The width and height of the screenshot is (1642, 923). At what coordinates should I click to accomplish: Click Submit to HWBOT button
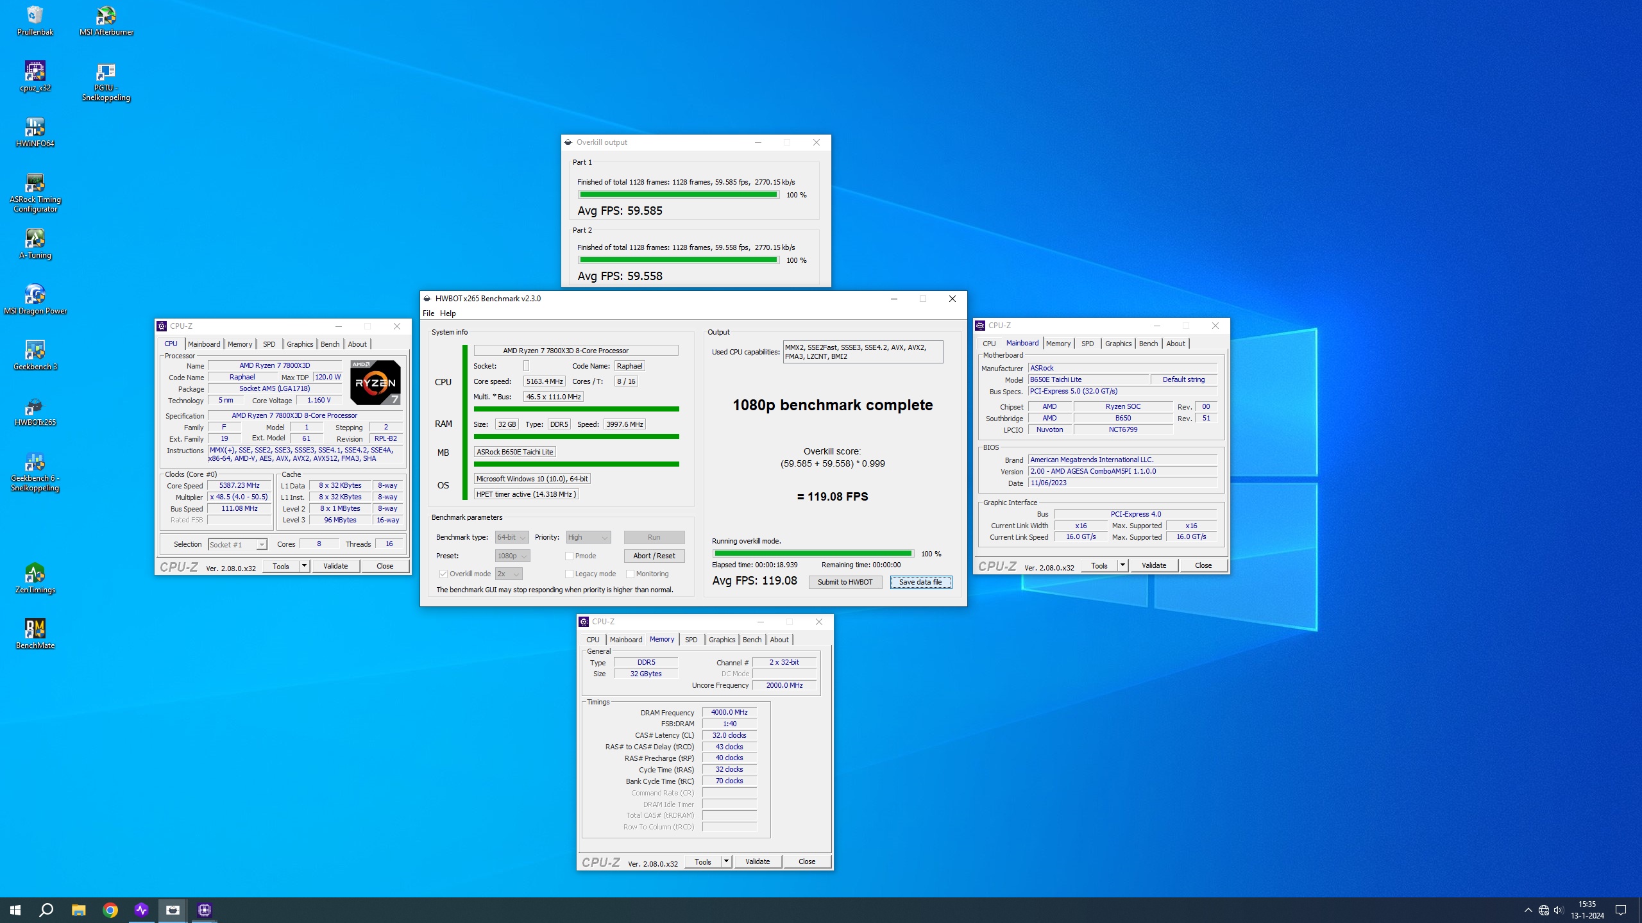click(845, 582)
